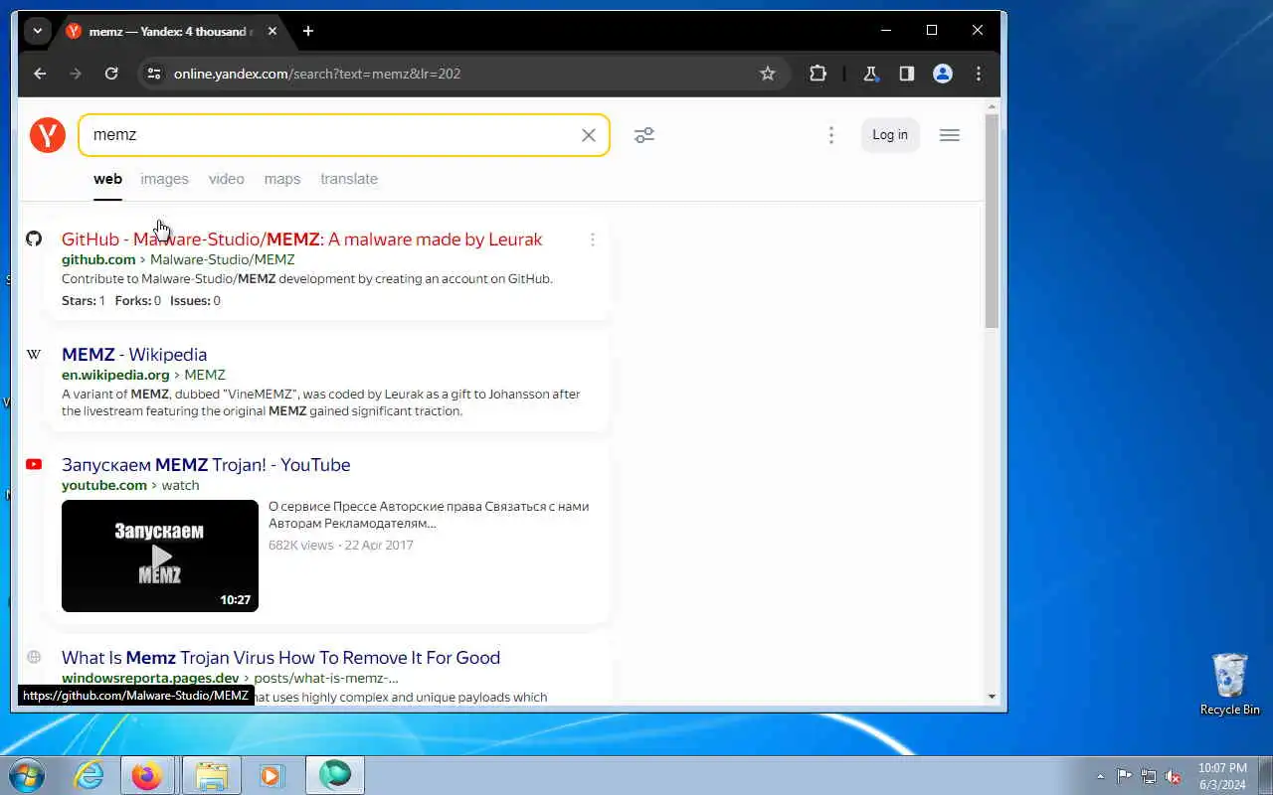The height and width of the screenshot is (795, 1273).
Task: Select the web search tab
Action: 107,179
